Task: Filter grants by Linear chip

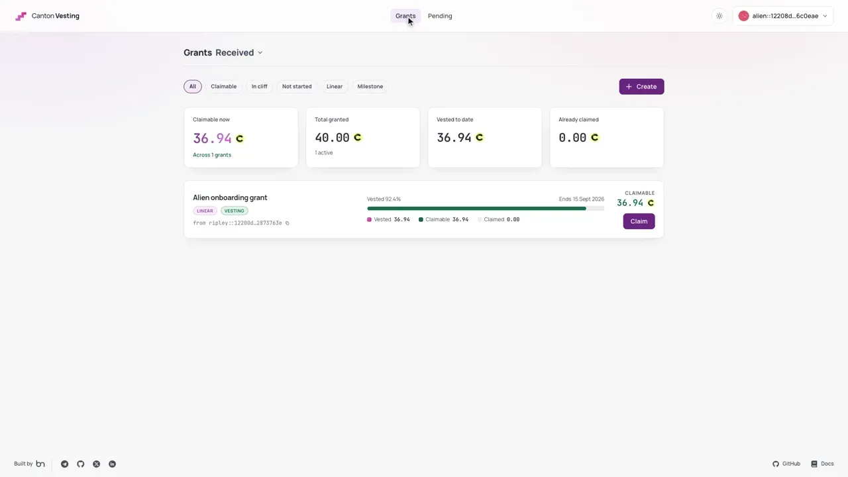Action: (335, 86)
